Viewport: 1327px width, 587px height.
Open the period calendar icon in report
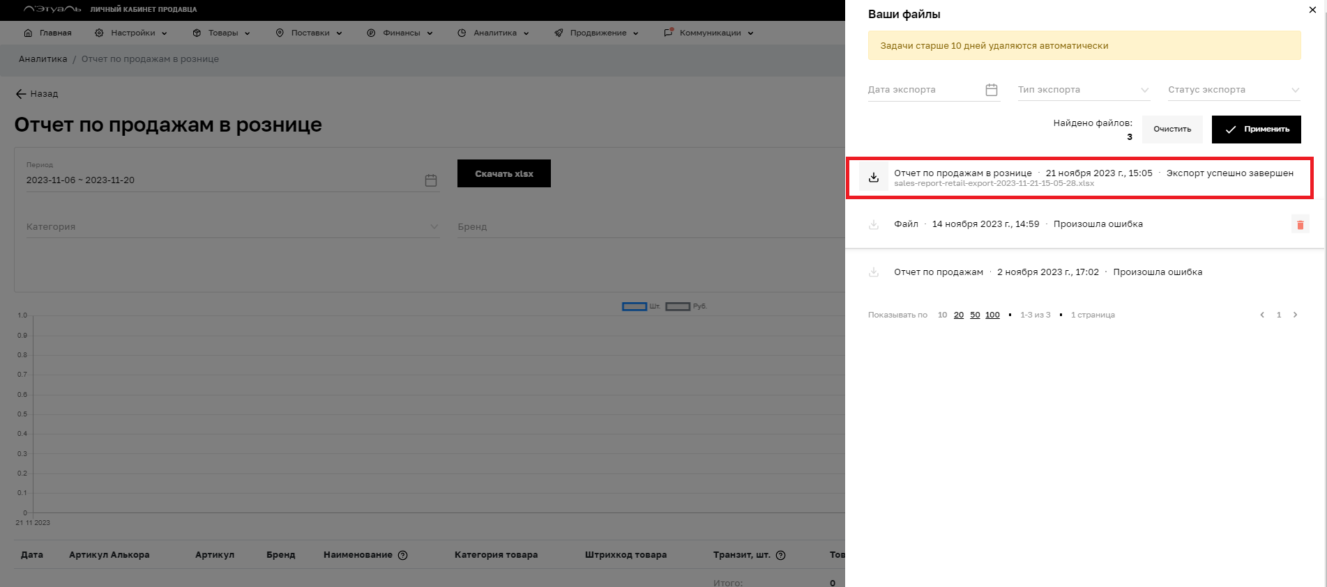pos(431,180)
